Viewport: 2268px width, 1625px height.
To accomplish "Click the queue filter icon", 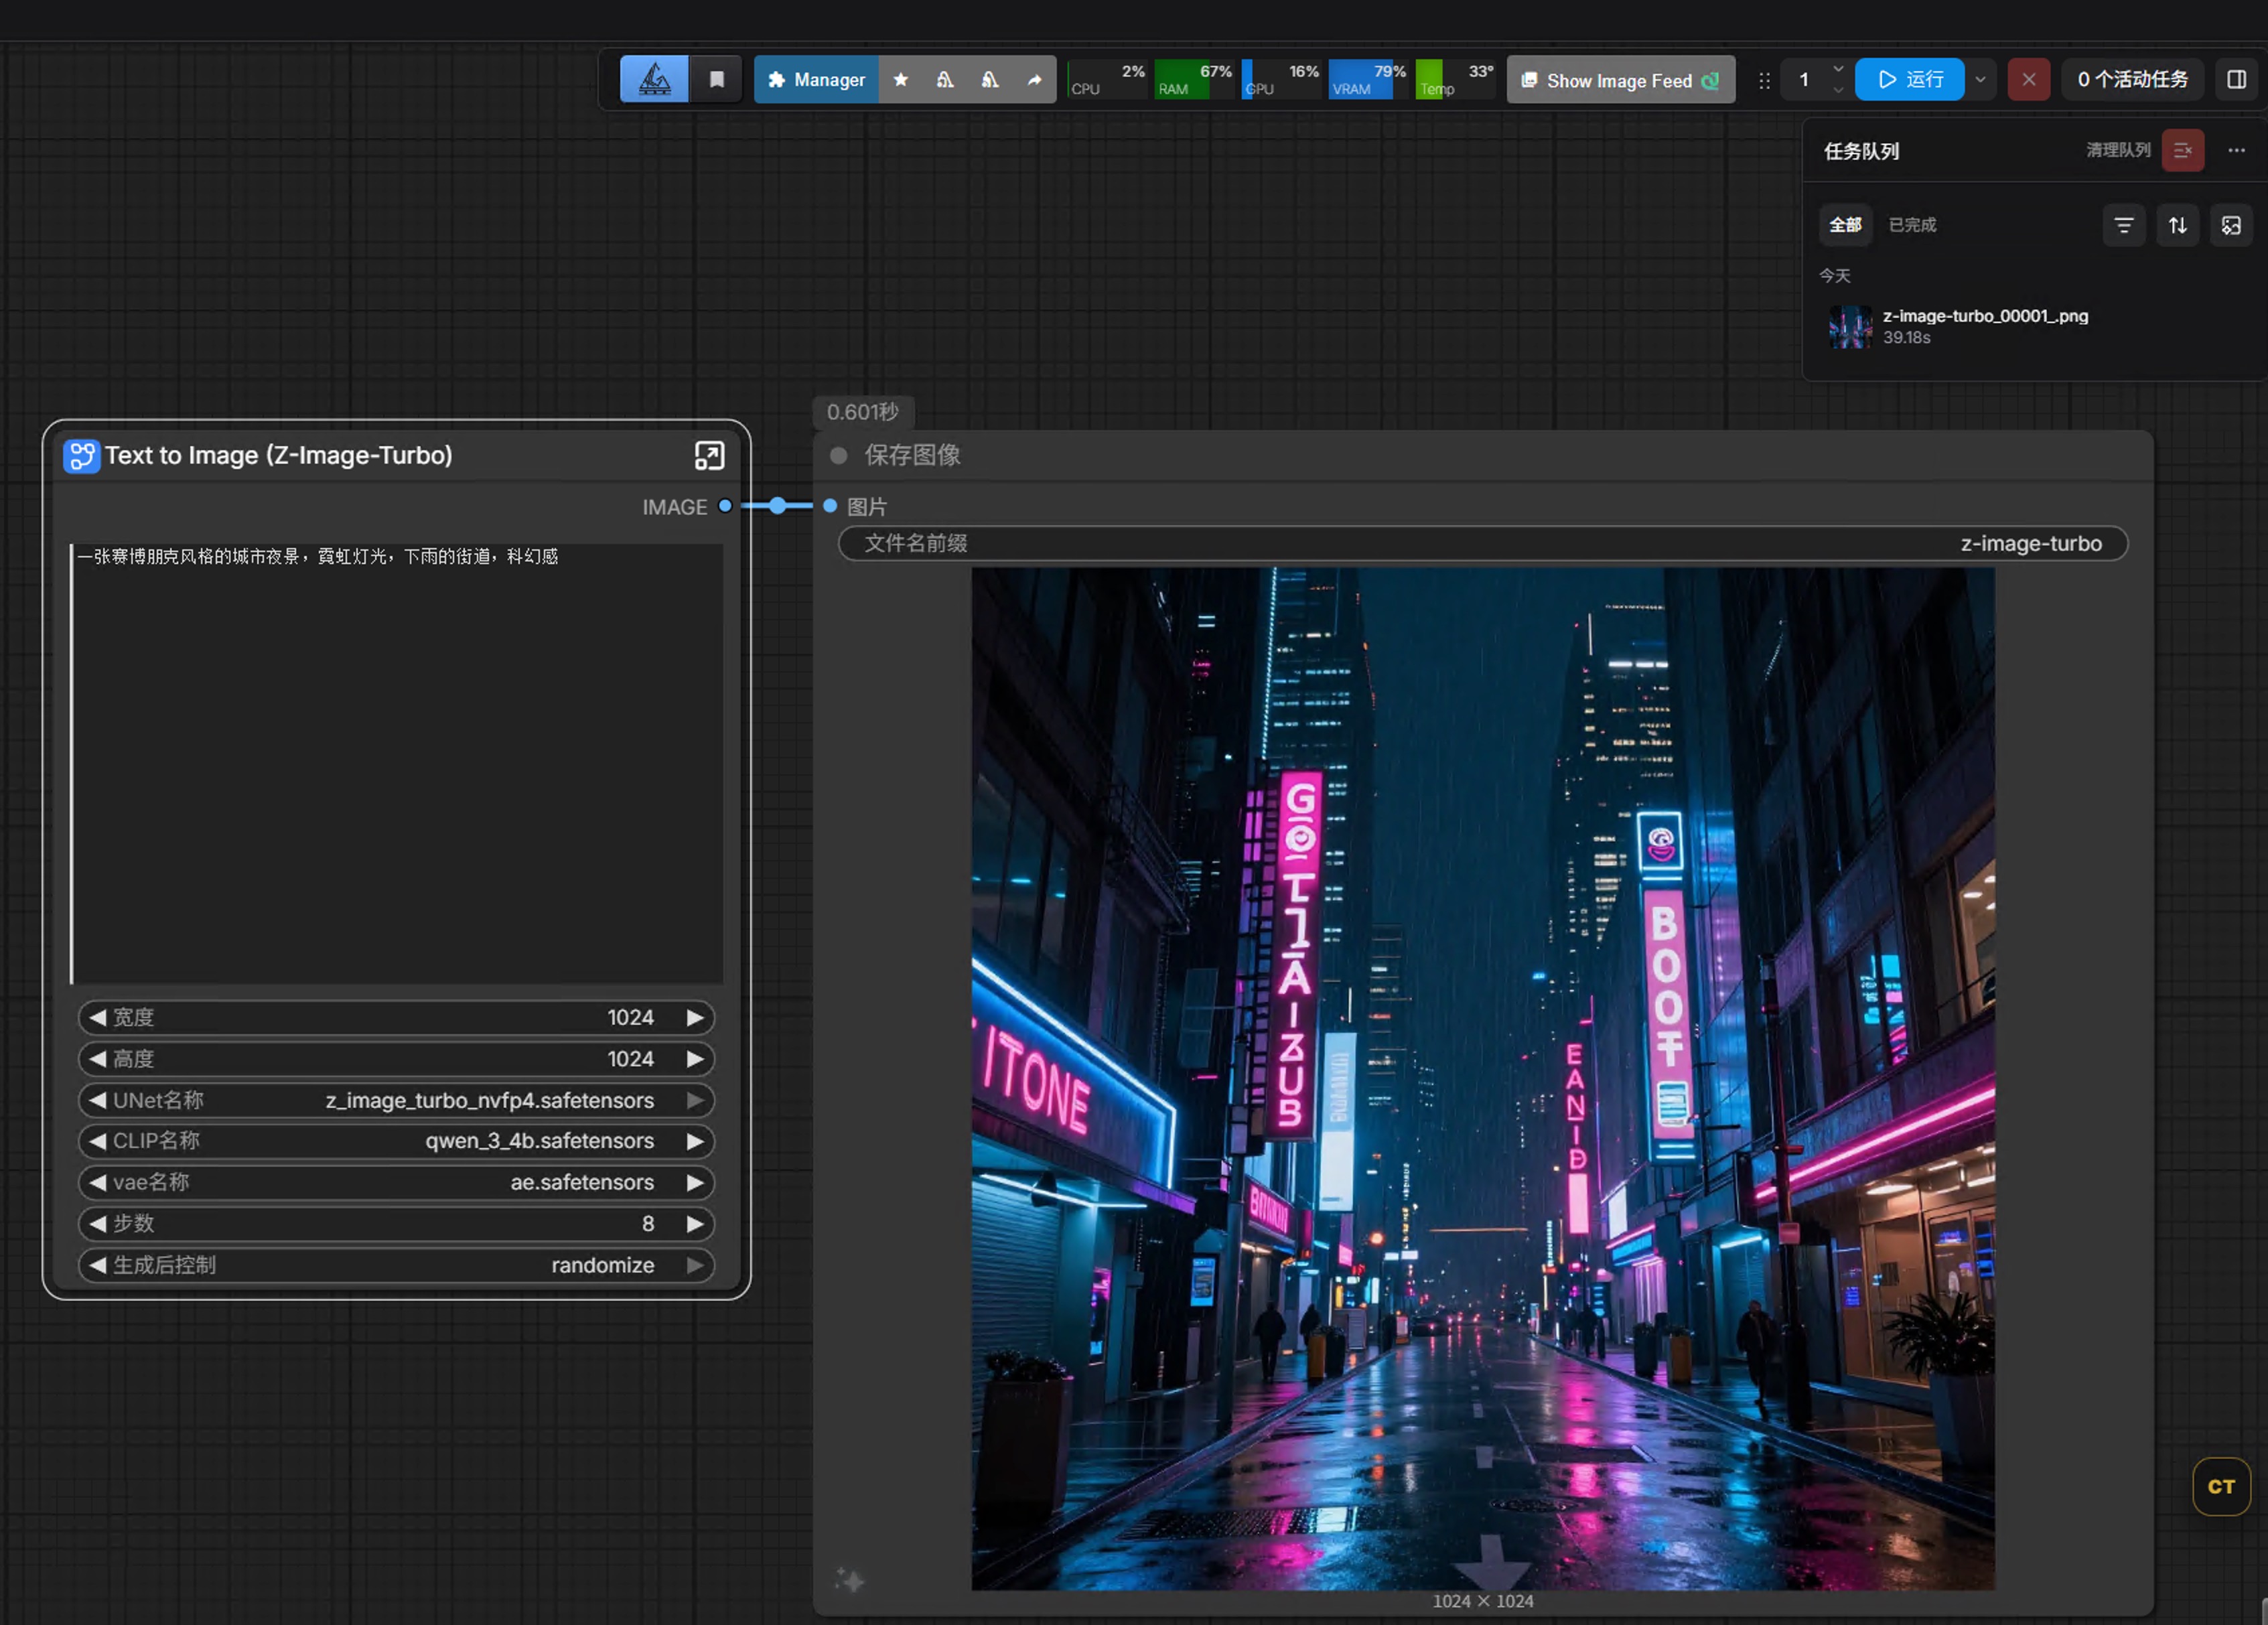I will pyautogui.click(x=2123, y=226).
